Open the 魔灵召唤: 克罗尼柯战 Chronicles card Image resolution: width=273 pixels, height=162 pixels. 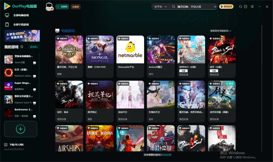[191, 102]
